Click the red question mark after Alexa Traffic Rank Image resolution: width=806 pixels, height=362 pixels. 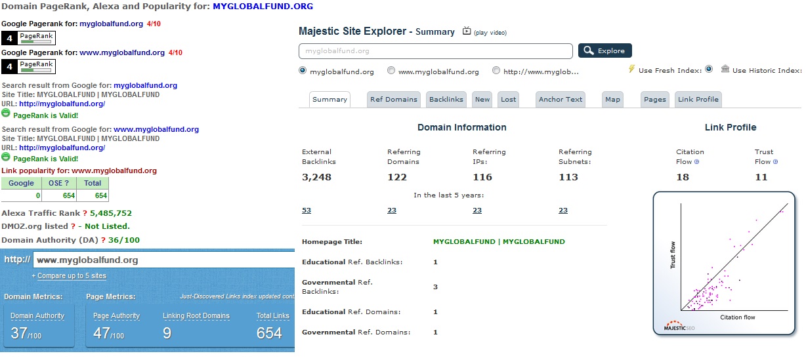pyautogui.click(x=85, y=213)
